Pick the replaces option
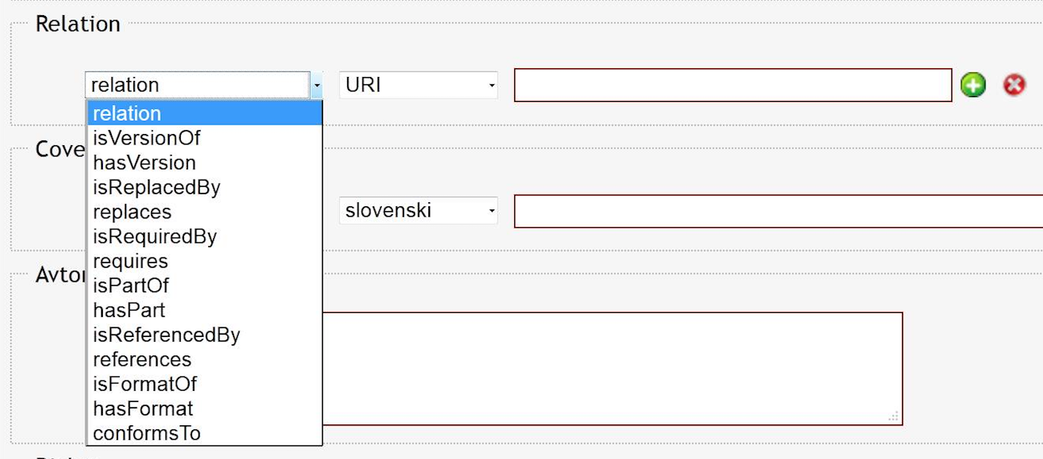Screen dimensions: 1043x459 tap(133, 213)
